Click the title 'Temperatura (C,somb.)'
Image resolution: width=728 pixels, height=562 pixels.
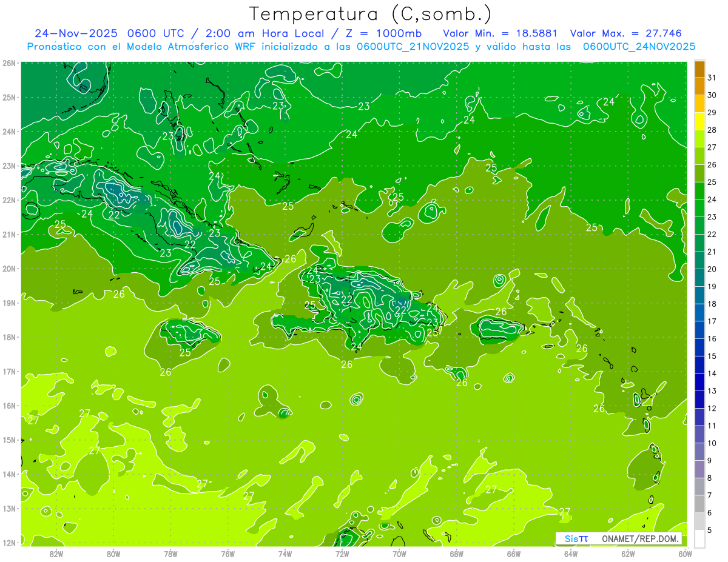coord(370,14)
